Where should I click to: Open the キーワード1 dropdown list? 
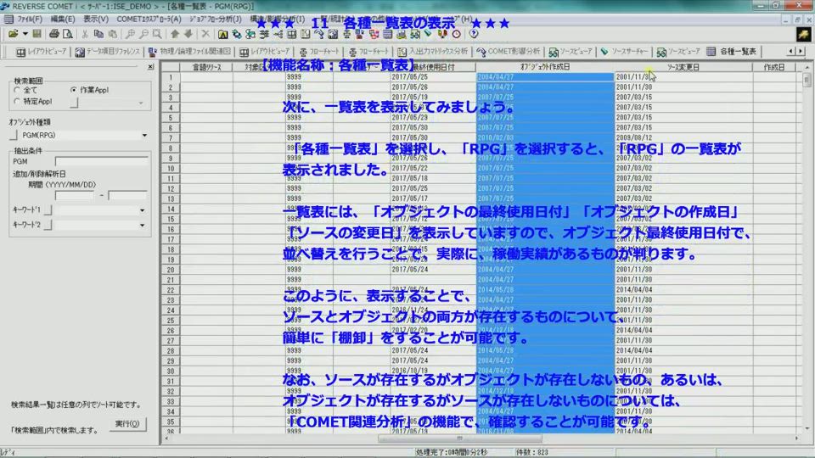(x=141, y=210)
